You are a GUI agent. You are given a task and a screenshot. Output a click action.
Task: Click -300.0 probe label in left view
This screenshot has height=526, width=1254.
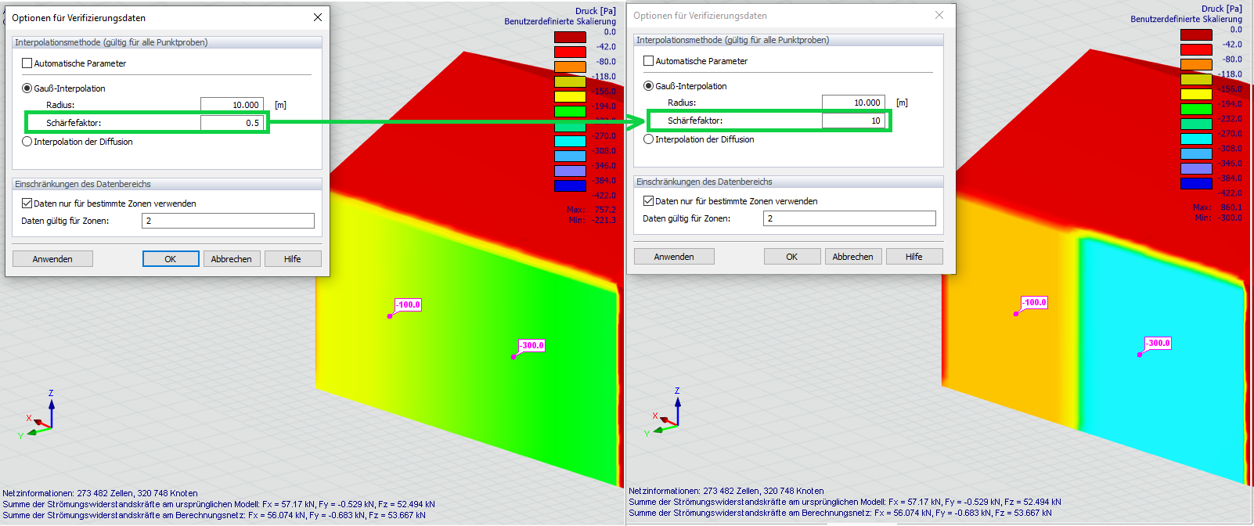click(x=532, y=345)
